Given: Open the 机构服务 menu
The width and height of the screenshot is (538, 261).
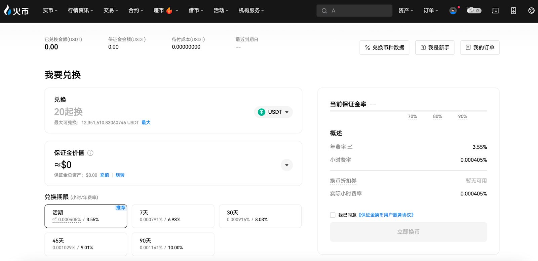Looking at the screenshot, I should (251, 11).
